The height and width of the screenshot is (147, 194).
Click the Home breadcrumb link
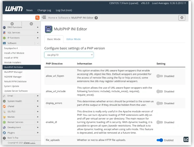coord(52,18)
